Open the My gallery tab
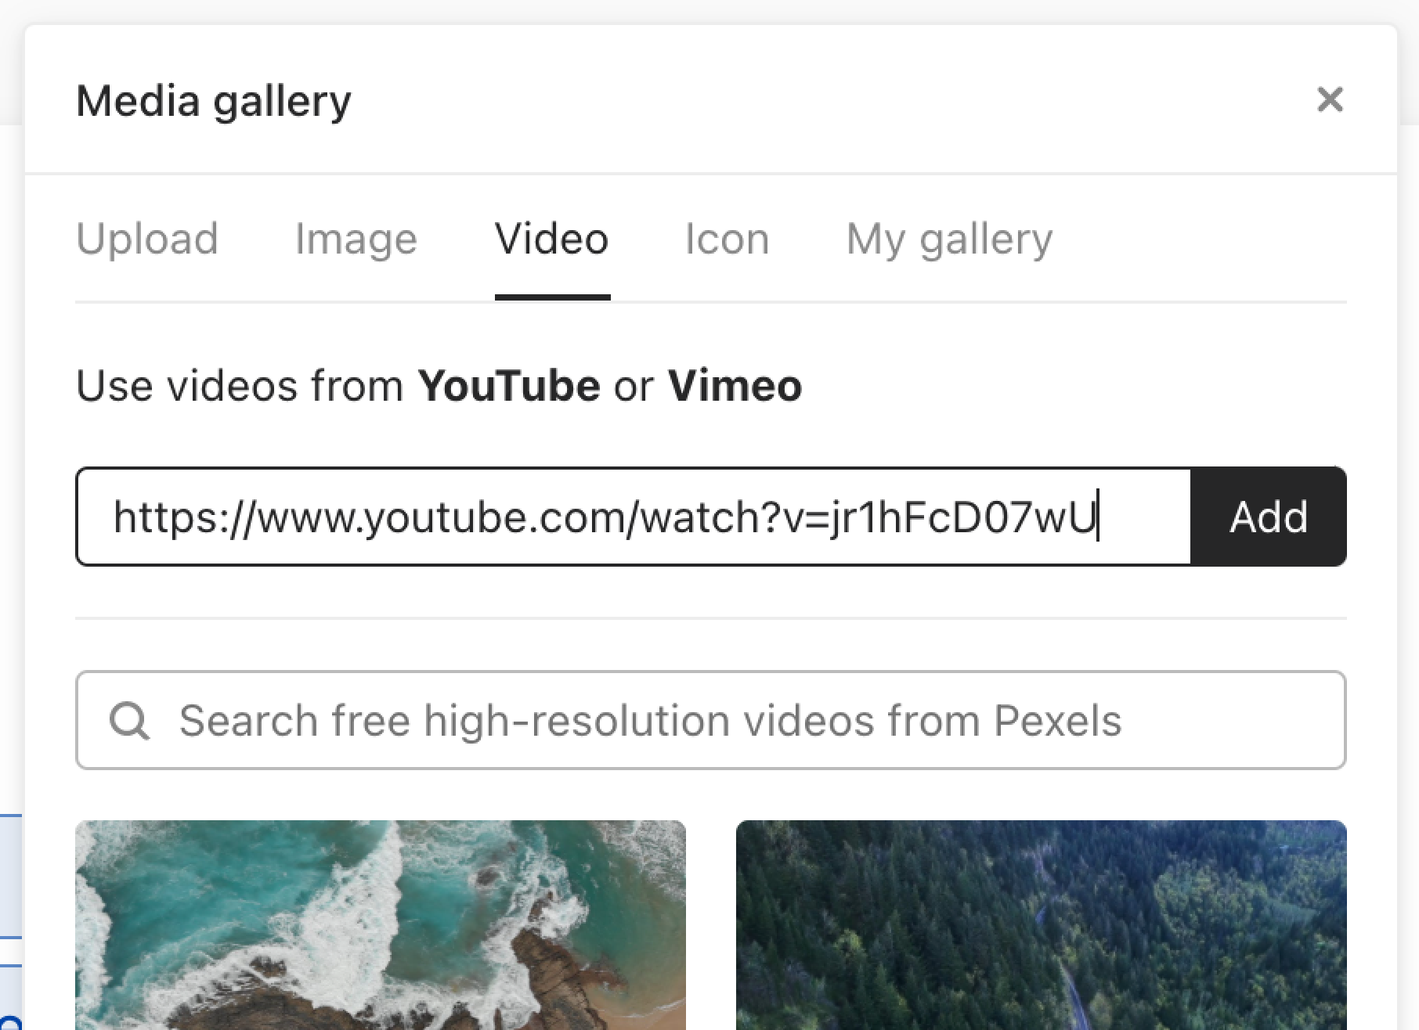Screen dimensions: 1419x1030 point(950,239)
